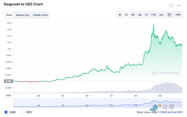The image size is (187, 117).
Task: Select the Price tab
Action: (x=9, y=15)
